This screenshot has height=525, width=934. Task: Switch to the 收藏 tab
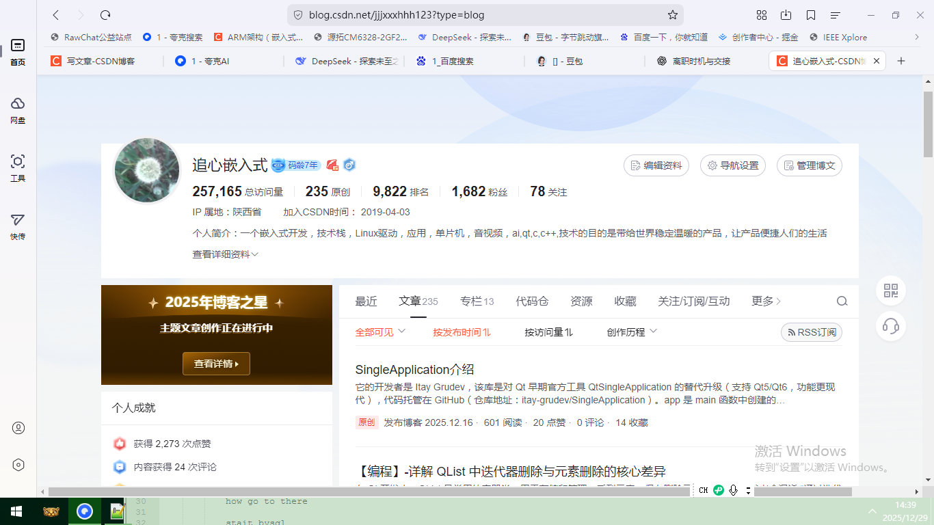click(x=625, y=301)
